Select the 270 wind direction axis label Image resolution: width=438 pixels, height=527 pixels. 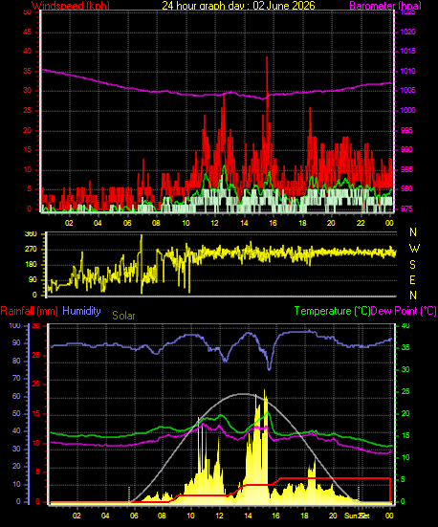coord(31,250)
